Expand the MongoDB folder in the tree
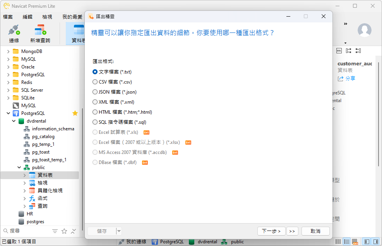 tap(8, 51)
